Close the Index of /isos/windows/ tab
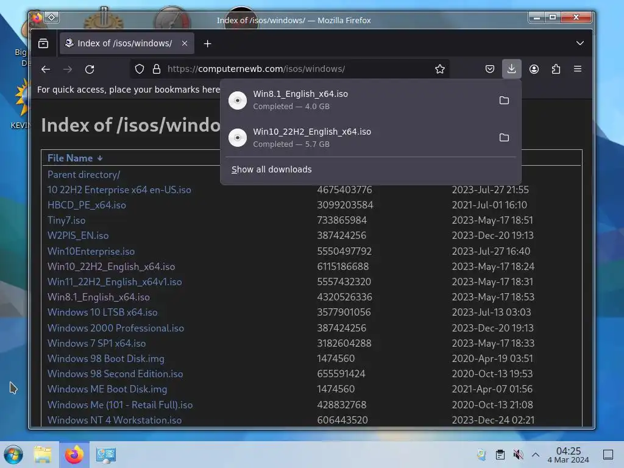 [185, 43]
